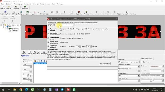Open the Яркость brightness settings
The image size is (165, 92).
click(86, 13)
